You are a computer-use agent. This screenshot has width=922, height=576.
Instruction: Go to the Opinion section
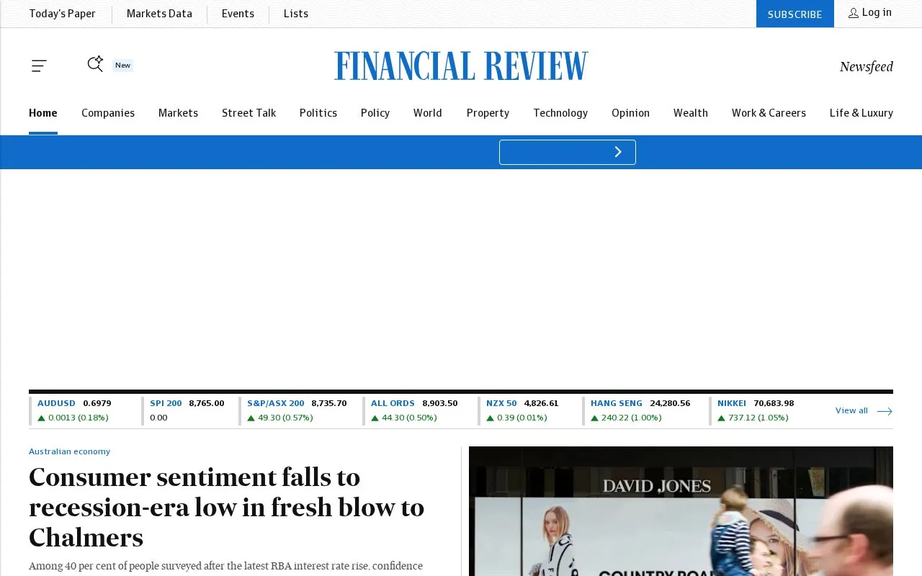(630, 113)
